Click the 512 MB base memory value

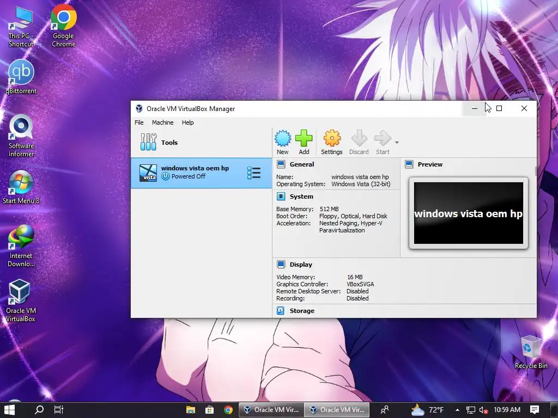[x=329, y=209]
